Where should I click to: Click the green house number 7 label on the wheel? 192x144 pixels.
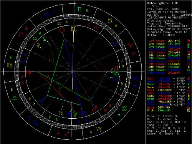pos(122,61)
